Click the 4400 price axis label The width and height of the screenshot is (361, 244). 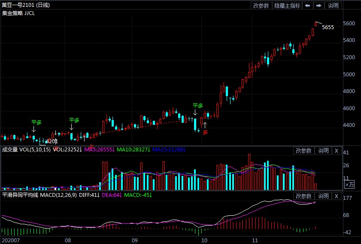point(349,125)
